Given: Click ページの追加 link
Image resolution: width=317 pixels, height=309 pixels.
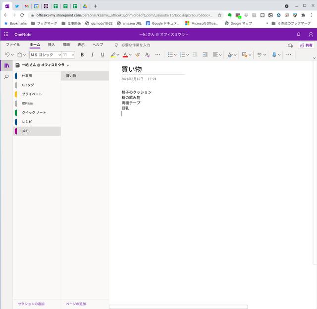Looking at the screenshot, I should (76, 304).
